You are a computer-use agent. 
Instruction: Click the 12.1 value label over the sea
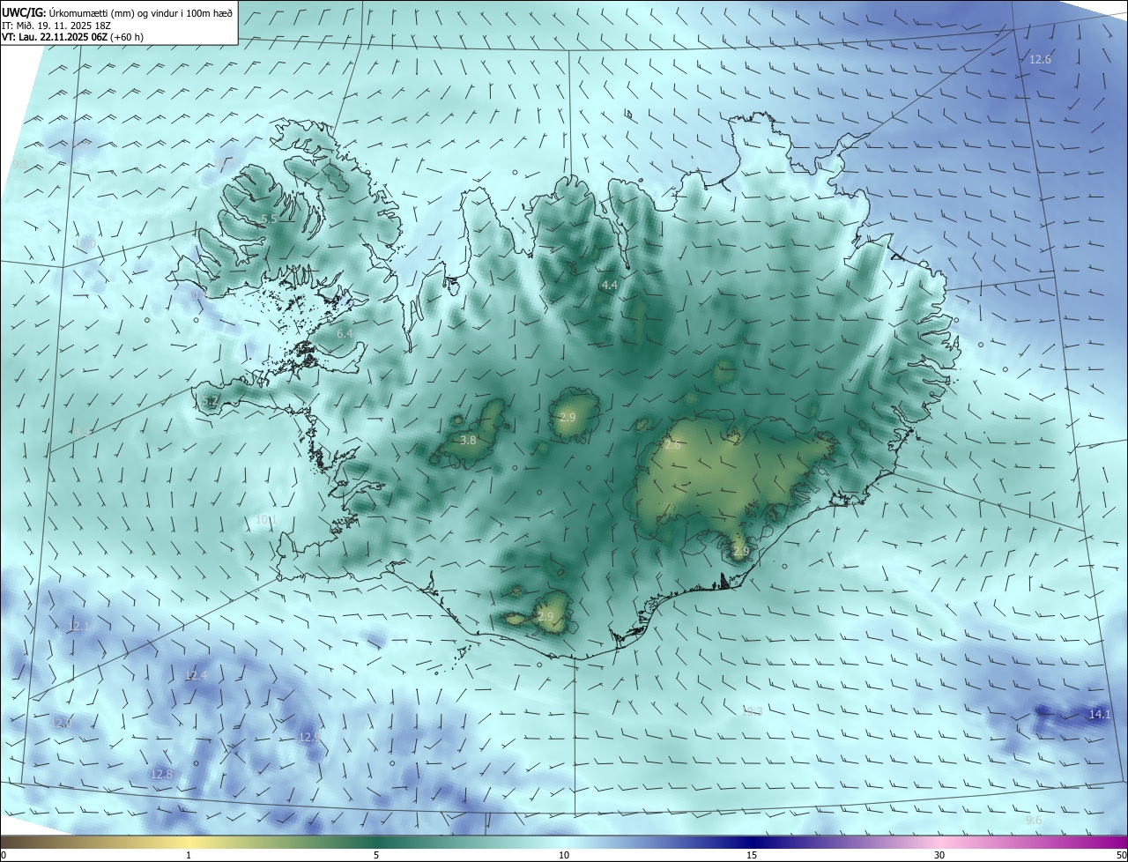[x=78, y=626]
